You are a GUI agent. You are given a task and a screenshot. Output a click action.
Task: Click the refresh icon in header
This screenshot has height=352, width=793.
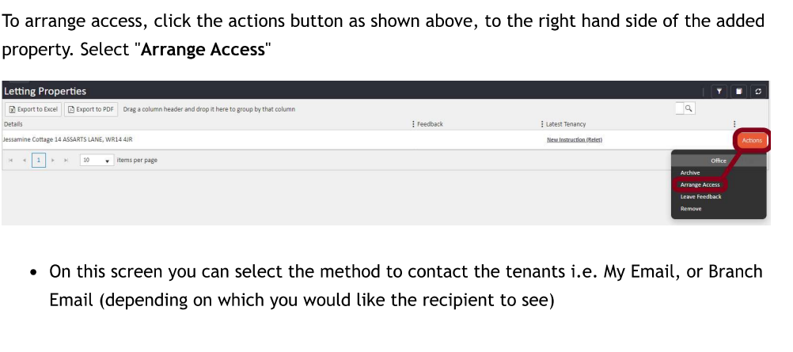[x=759, y=91]
